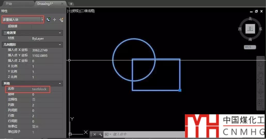
Task: Activate the Orbit tool in the navigation bar
Action: 261,91
